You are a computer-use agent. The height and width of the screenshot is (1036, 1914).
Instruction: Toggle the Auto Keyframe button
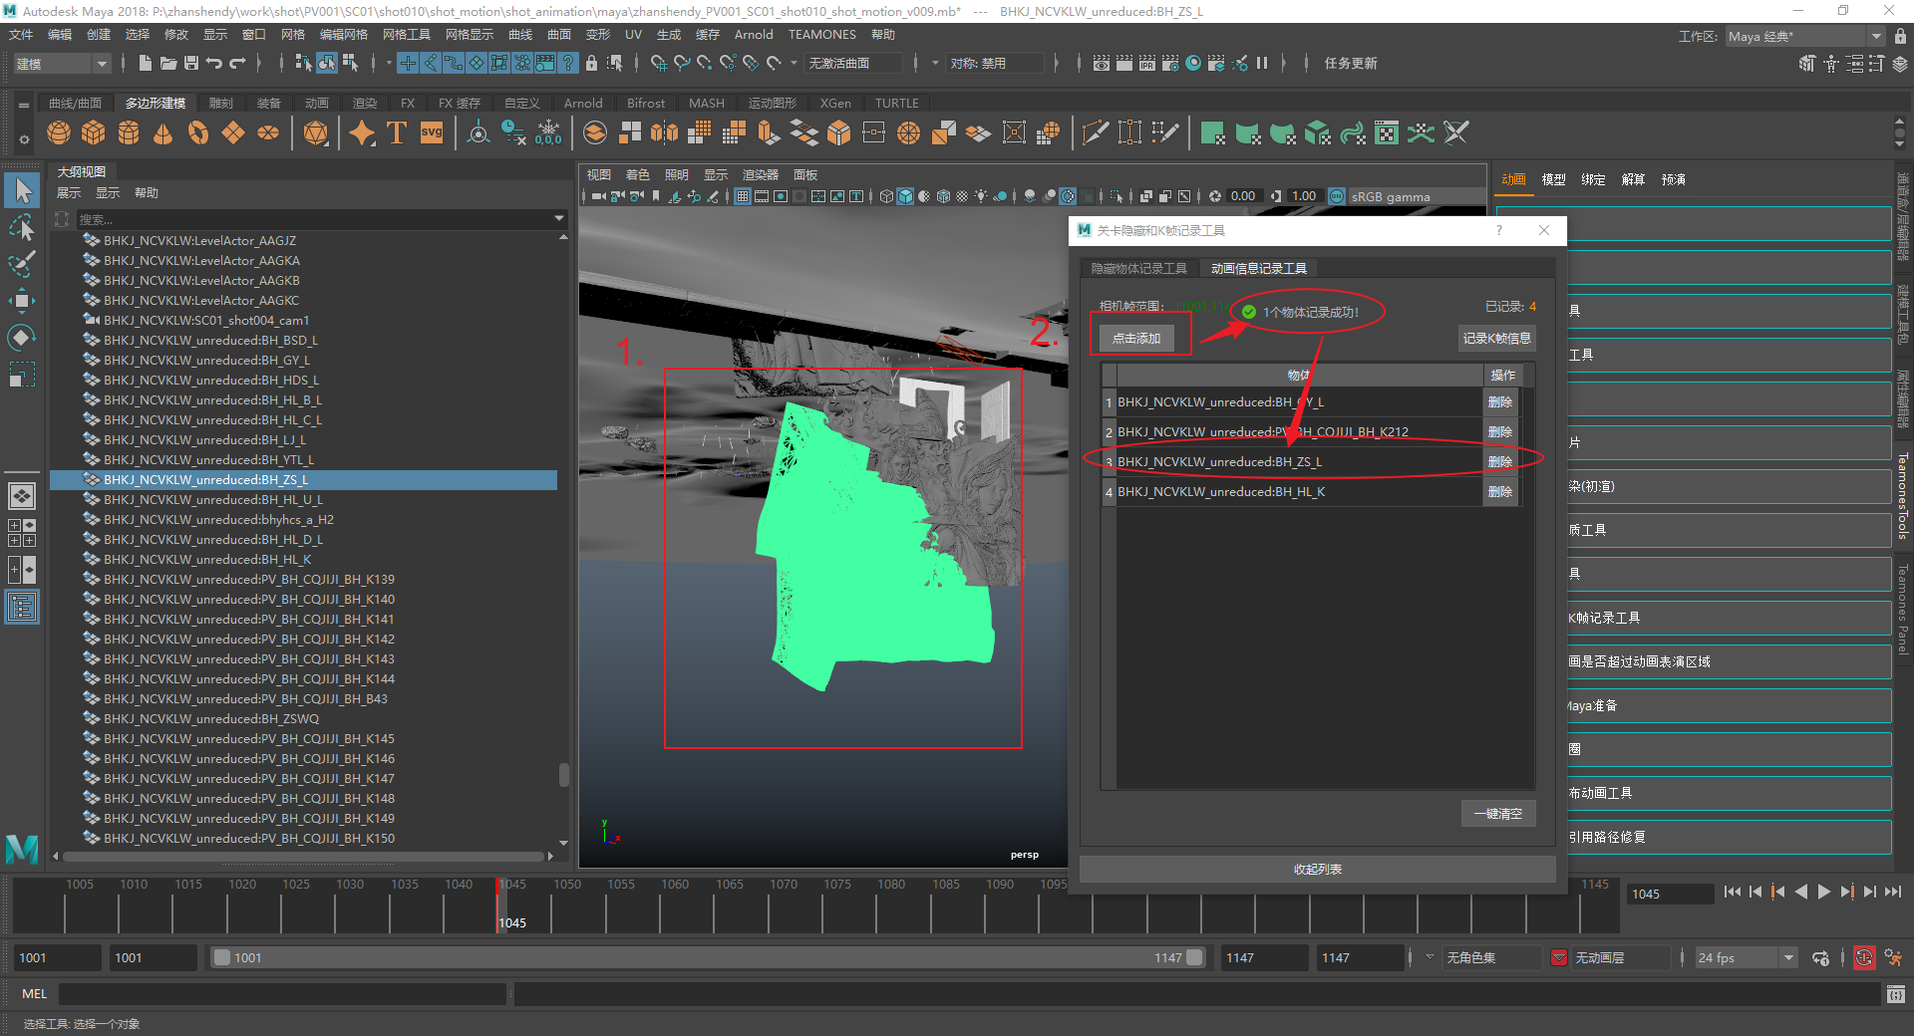coord(1863,958)
